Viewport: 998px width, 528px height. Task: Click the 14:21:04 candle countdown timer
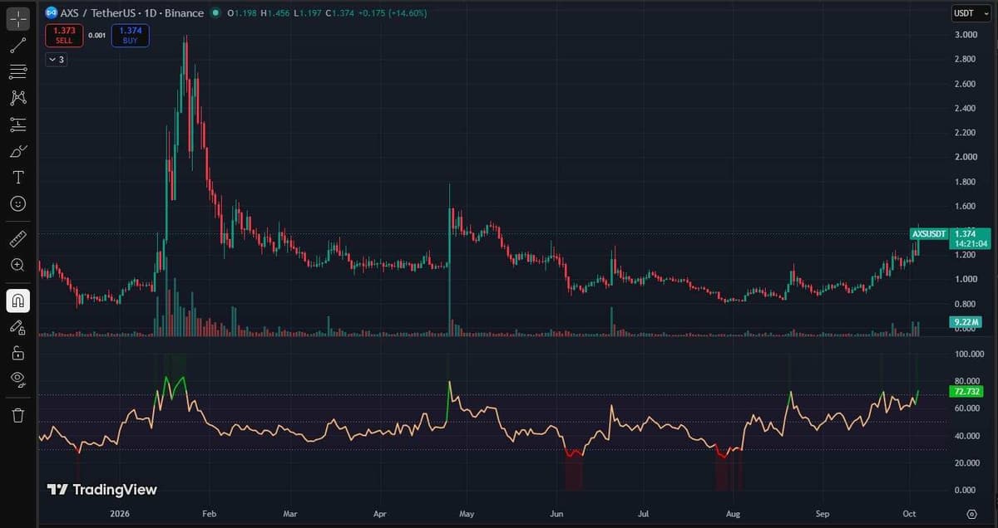click(970, 244)
